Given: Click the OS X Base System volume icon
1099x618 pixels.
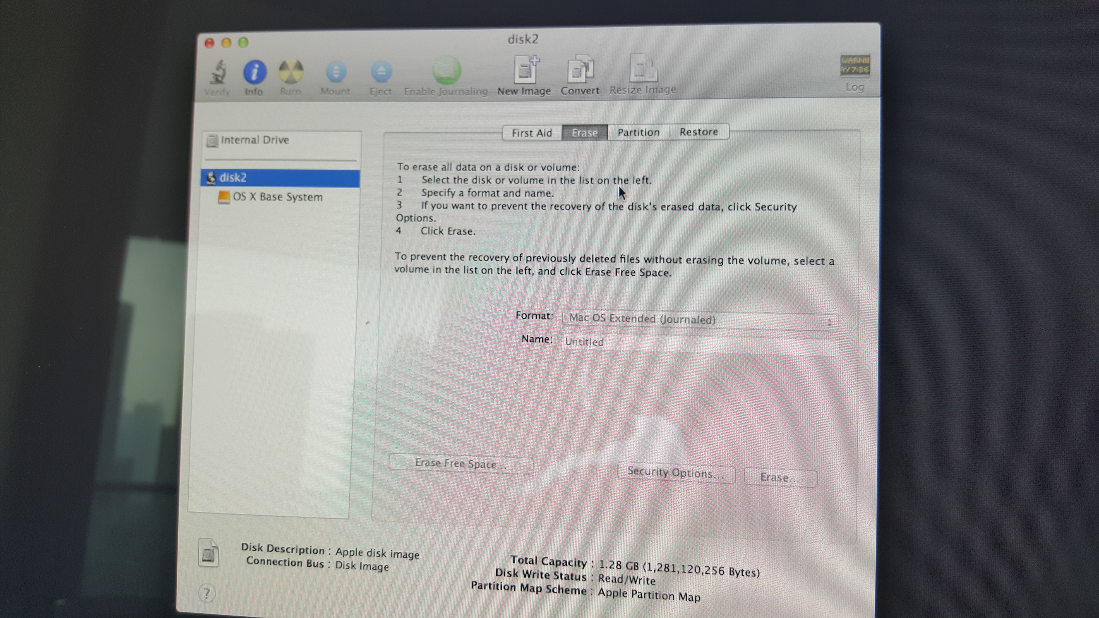Looking at the screenshot, I should point(223,197).
